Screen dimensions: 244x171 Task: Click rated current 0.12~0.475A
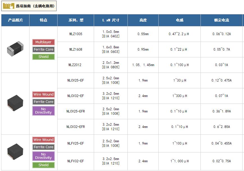[x=222, y=80]
